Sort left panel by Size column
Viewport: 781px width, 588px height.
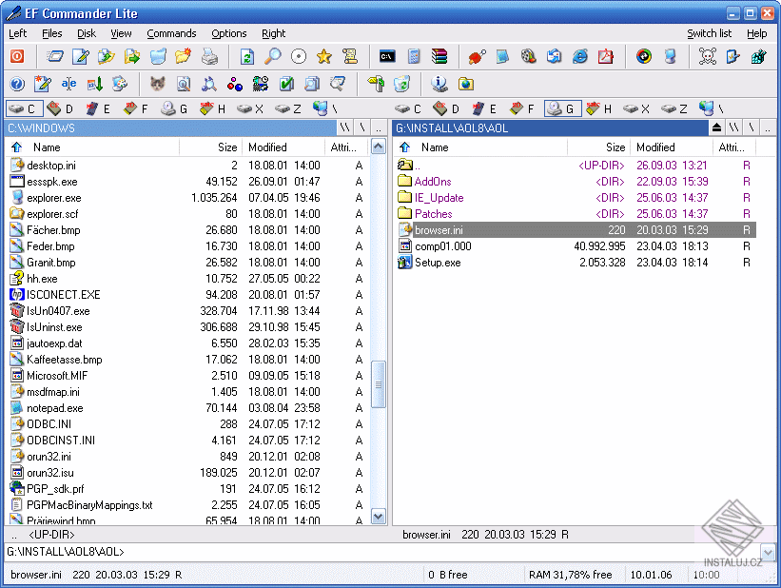[226, 147]
